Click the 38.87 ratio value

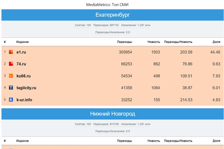click(187, 88)
